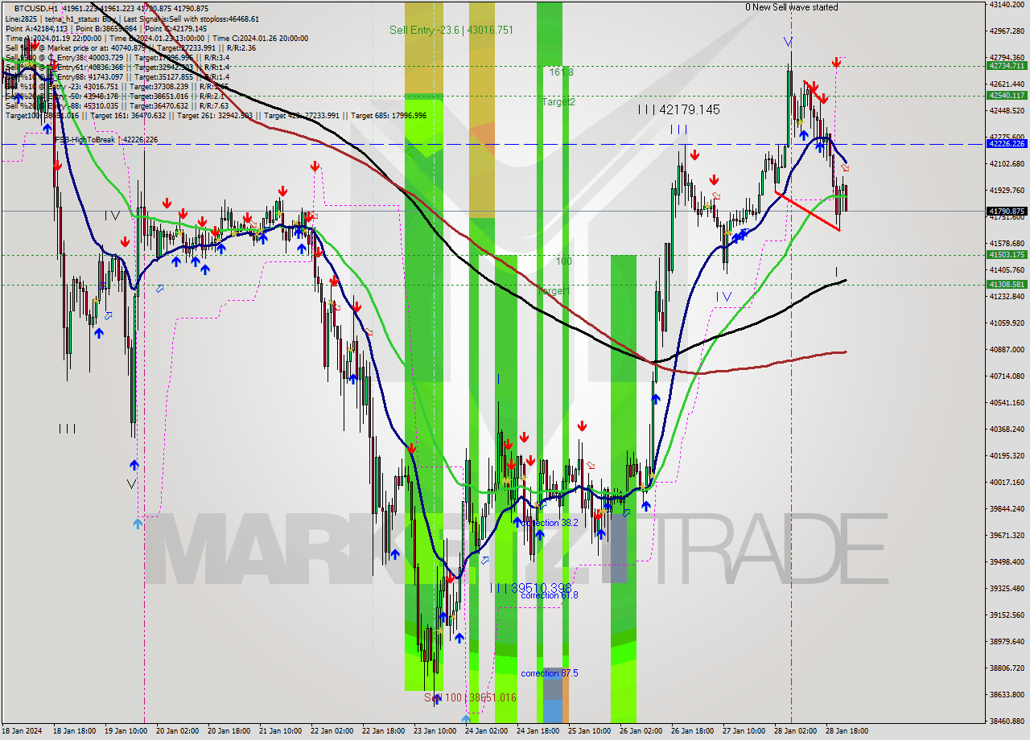The height and width of the screenshot is (740, 1030).
Task: Click the 39844.240 price axis value
Action: [x=1007, y=508]
